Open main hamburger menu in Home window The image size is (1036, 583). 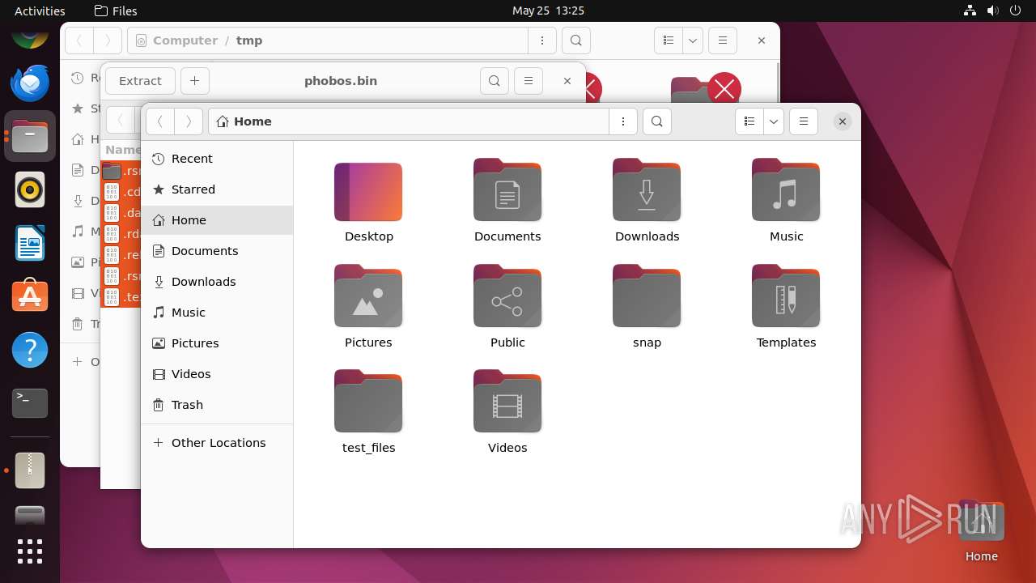804,121
